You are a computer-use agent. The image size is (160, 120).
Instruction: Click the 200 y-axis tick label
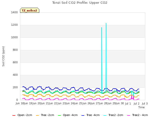click(x=15, y=87)
